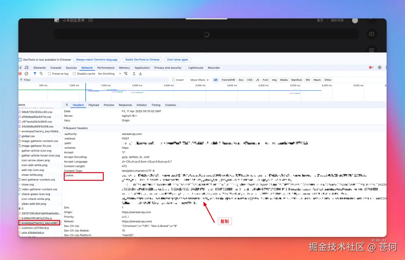Clear the network log

click(26, 74)
